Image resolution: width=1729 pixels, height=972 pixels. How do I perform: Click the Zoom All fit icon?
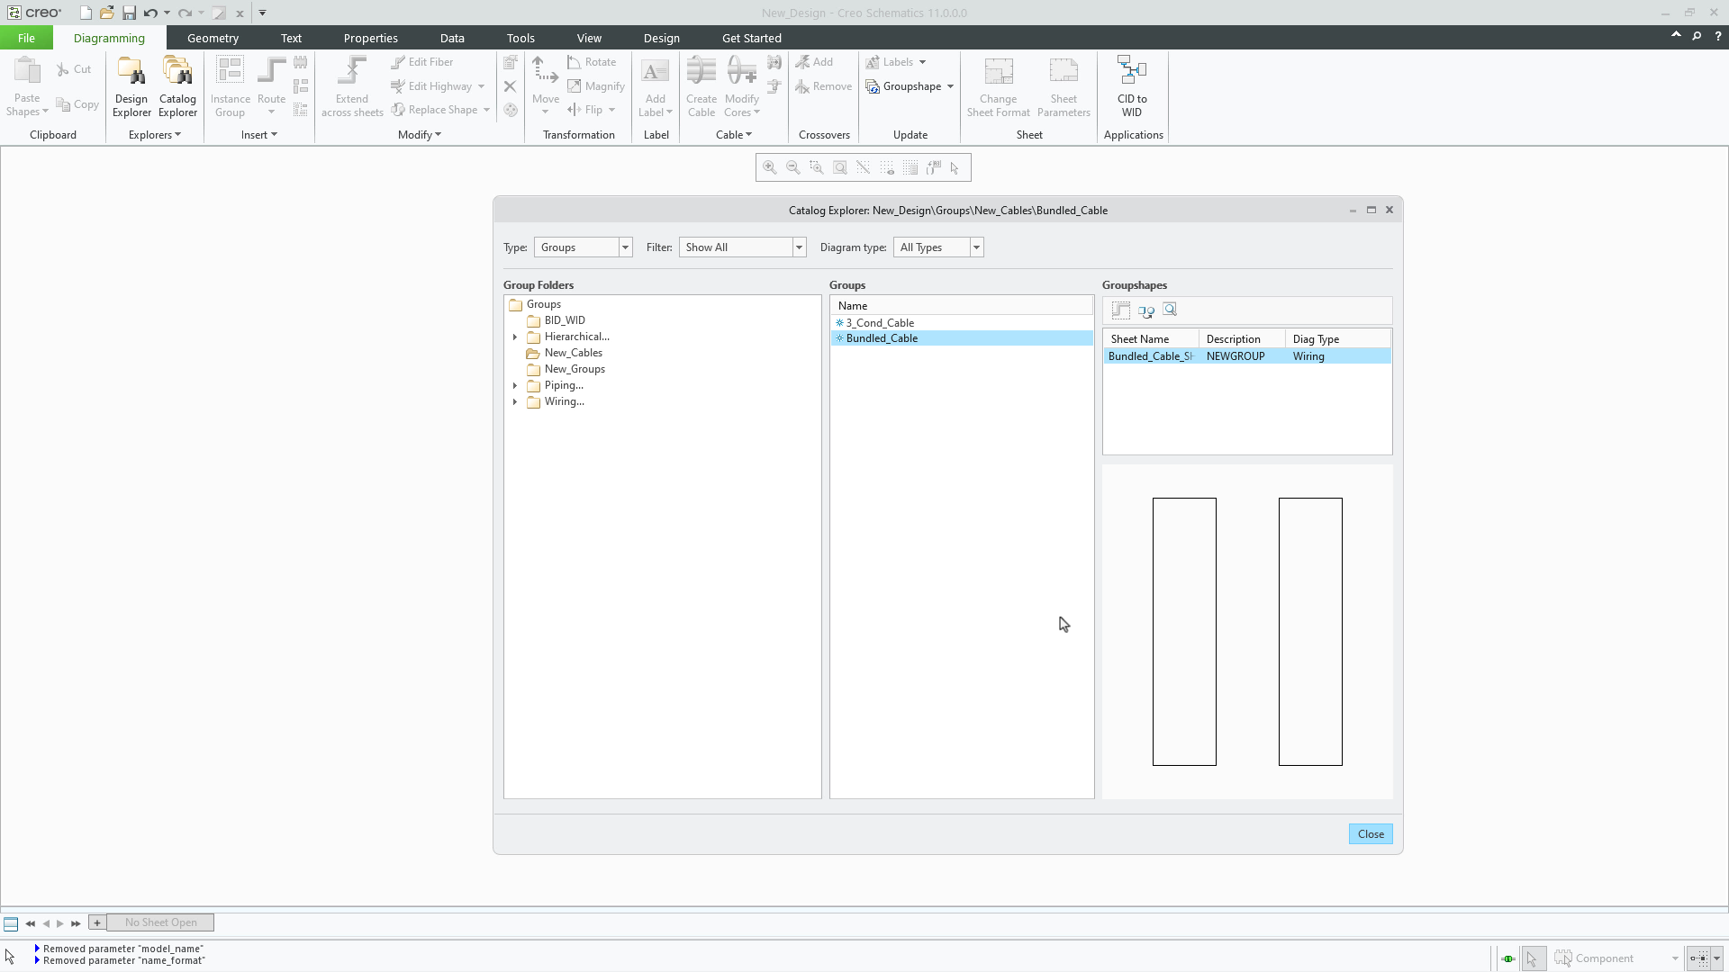840,167
